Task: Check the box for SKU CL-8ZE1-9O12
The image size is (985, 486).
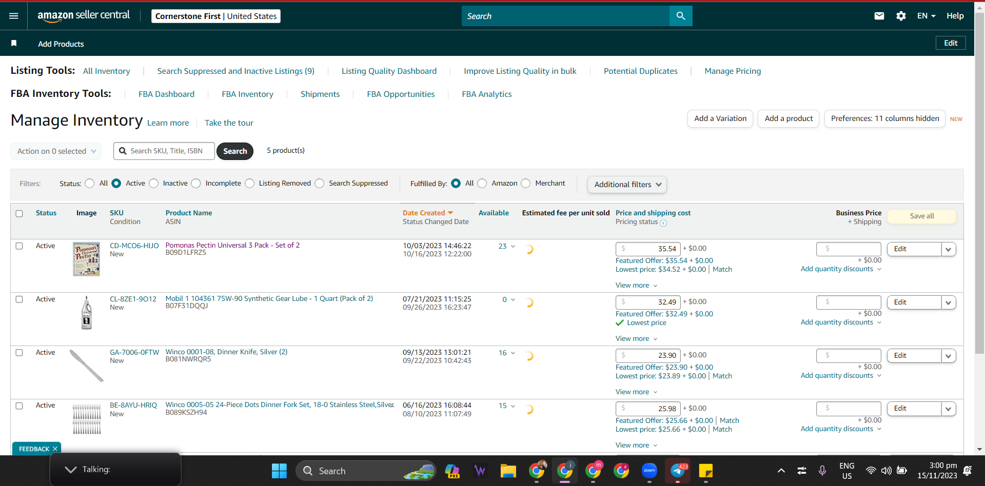Action: click(19, 299)
